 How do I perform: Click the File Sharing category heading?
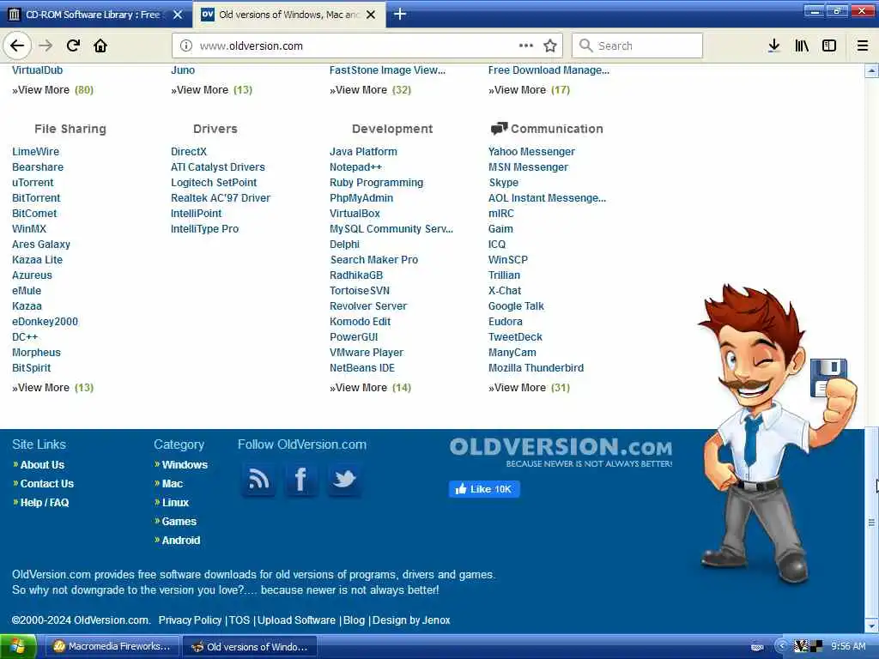pos(70,129)
